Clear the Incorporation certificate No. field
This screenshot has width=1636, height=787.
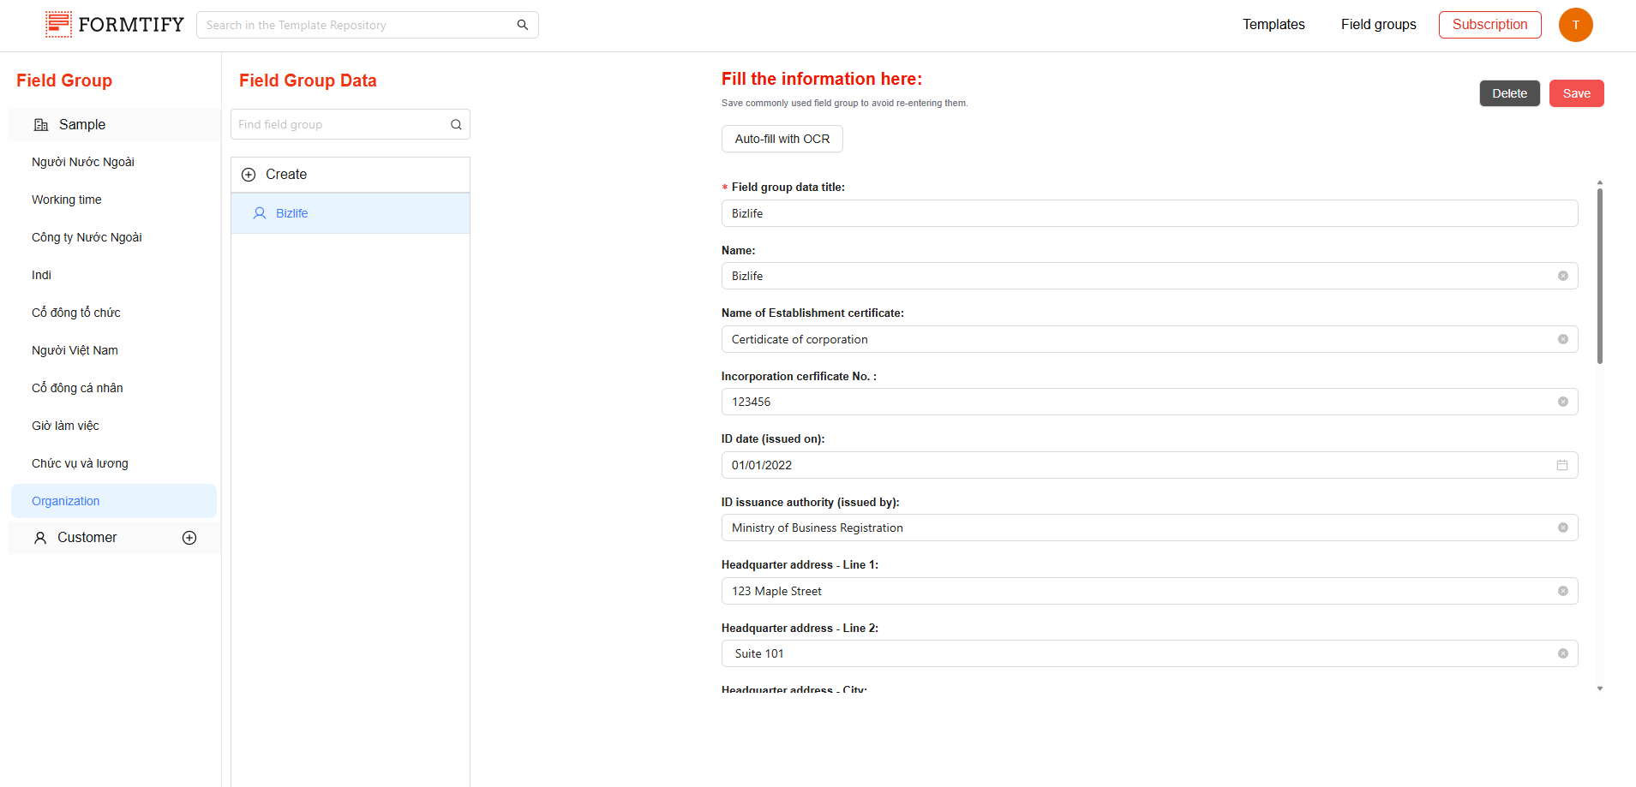click(1562, 402)
